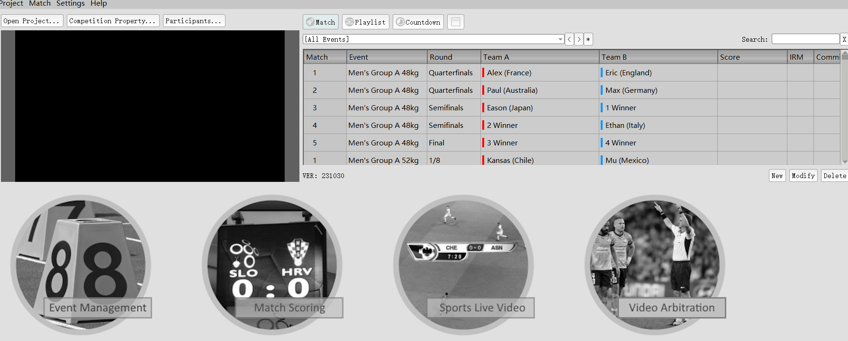Open the Settings menu
Screen dimensions: 848x341
coord(70,4)
